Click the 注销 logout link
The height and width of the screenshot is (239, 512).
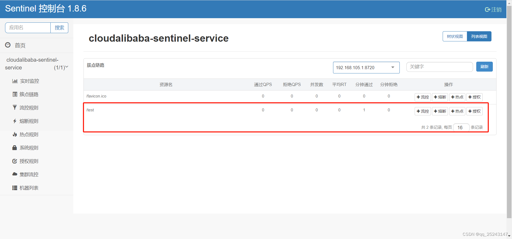click(496, 10)
